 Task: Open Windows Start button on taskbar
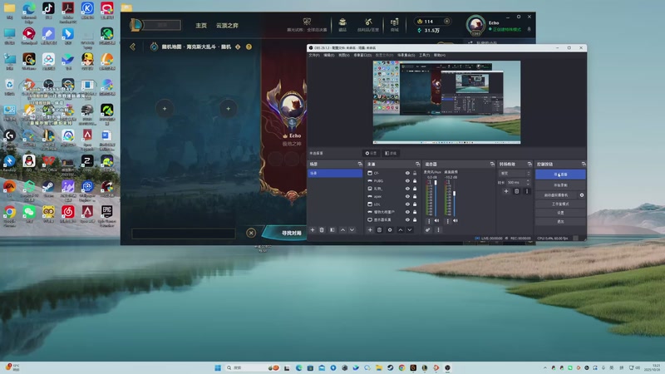[218, 367]
